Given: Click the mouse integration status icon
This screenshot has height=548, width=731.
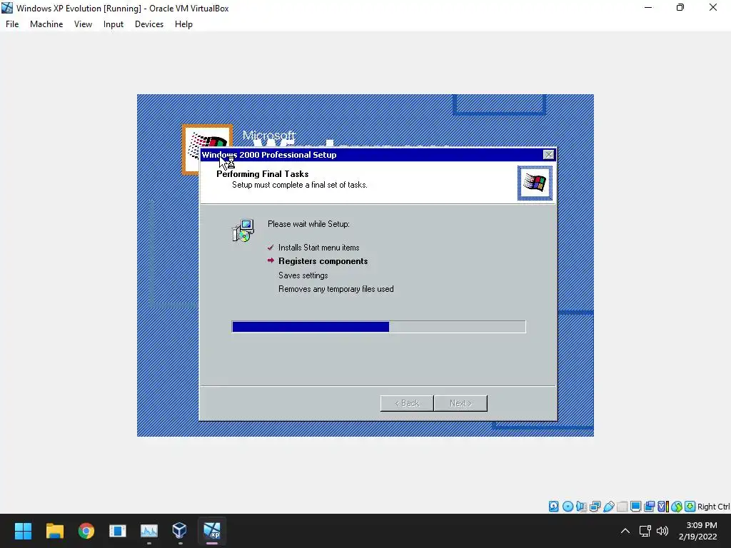Looking at the screenshot, I should click(677, 507).
